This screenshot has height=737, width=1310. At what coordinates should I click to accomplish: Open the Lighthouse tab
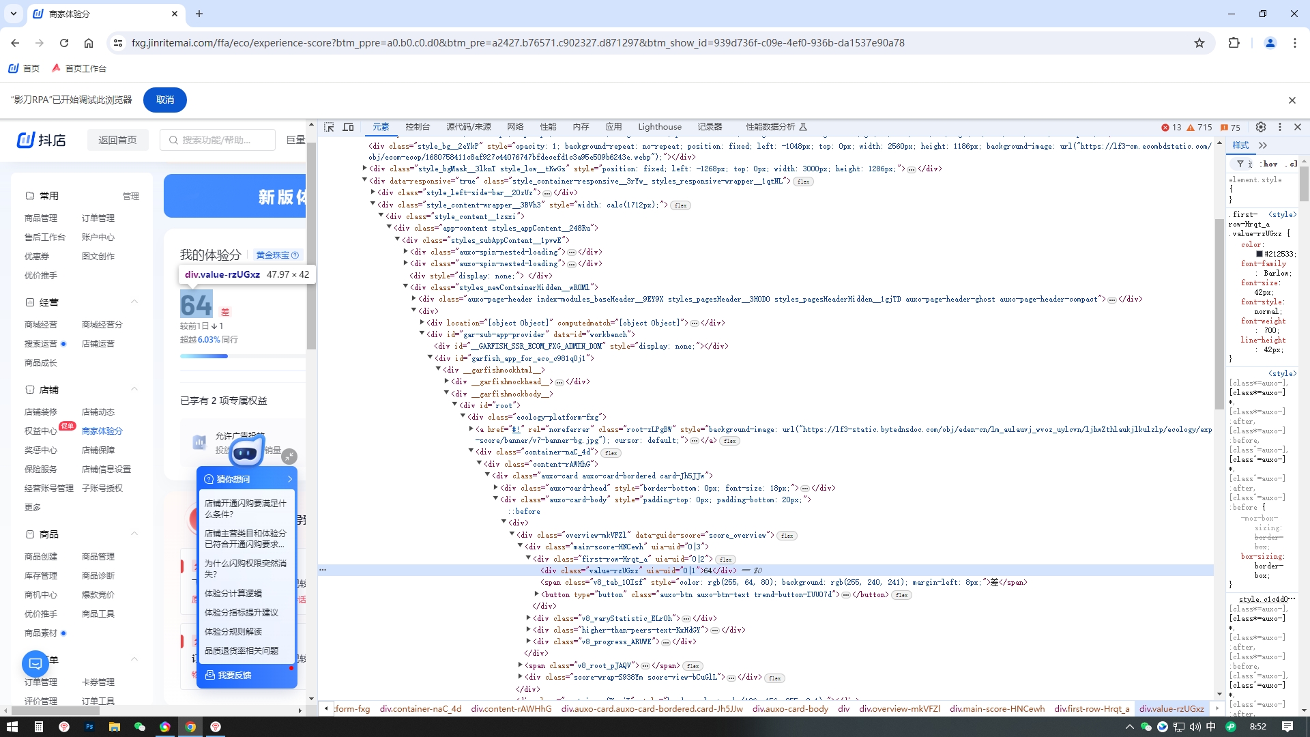click(659, 127)
